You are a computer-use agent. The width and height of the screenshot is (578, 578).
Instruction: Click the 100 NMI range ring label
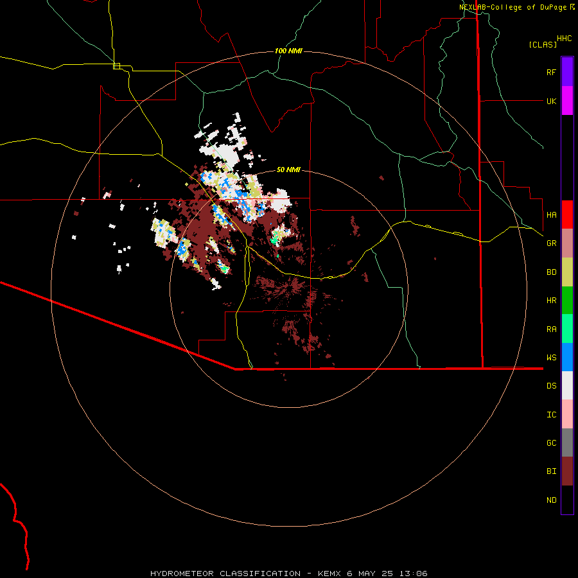tap(288, 51)
